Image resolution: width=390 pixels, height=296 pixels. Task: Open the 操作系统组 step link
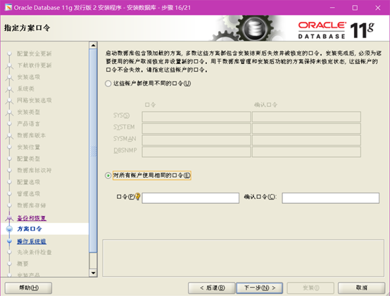pos(32,241)
